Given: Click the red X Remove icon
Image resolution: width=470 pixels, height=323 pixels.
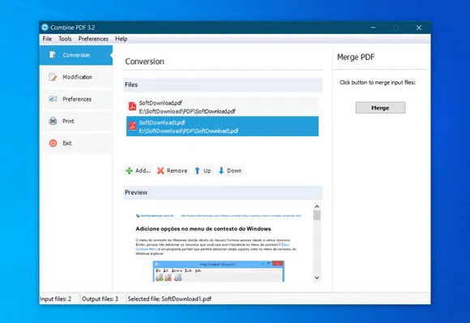Looking at the screenshot, I should pos(160,170).
